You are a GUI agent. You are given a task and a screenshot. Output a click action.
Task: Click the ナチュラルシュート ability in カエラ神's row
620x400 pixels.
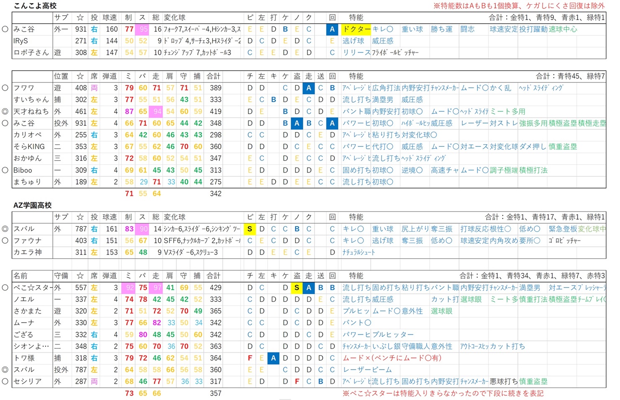(359, 252)
